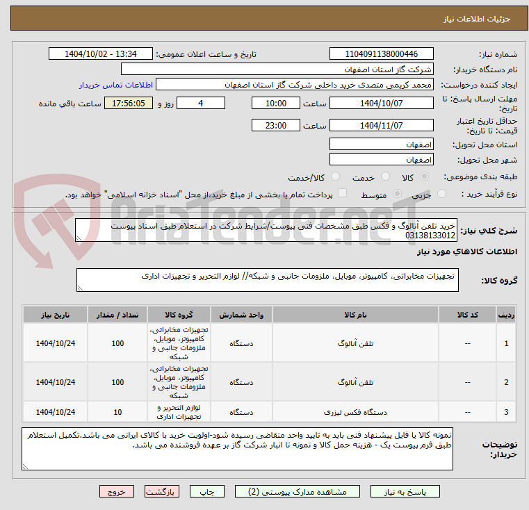Click the 'کد کالا' column header
Image resolution: width=529 pixels, height=510 pixels.
(467, 315)
